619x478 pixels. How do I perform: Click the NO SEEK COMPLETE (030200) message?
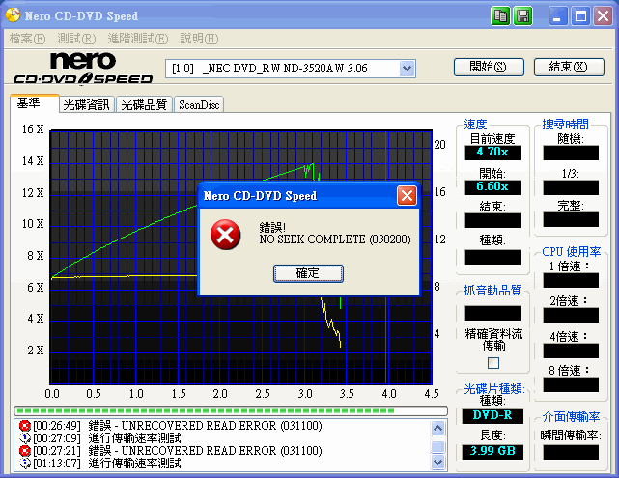coord(335,239)
